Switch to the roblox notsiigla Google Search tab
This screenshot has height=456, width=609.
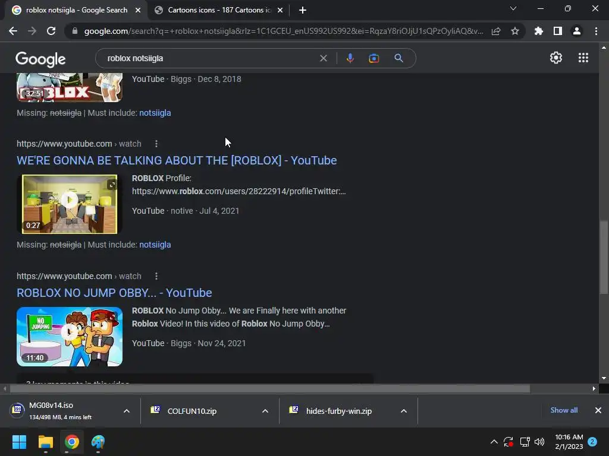pos(77,10)
